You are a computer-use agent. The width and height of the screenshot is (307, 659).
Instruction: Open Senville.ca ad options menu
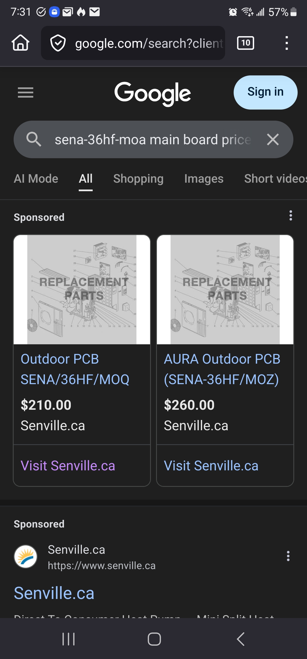click(x=288, y=556)
